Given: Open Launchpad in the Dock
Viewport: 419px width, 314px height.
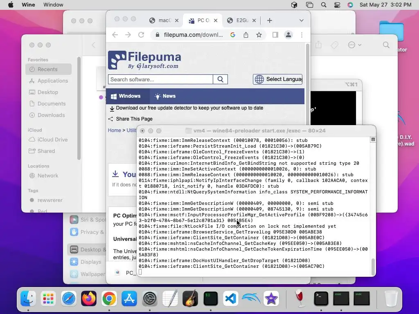Looking at the screenshot, I should coord(48,298).
